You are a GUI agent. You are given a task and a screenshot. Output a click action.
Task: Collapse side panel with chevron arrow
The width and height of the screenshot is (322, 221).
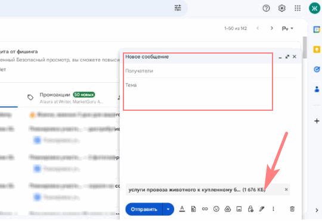(x=317, y=210)
